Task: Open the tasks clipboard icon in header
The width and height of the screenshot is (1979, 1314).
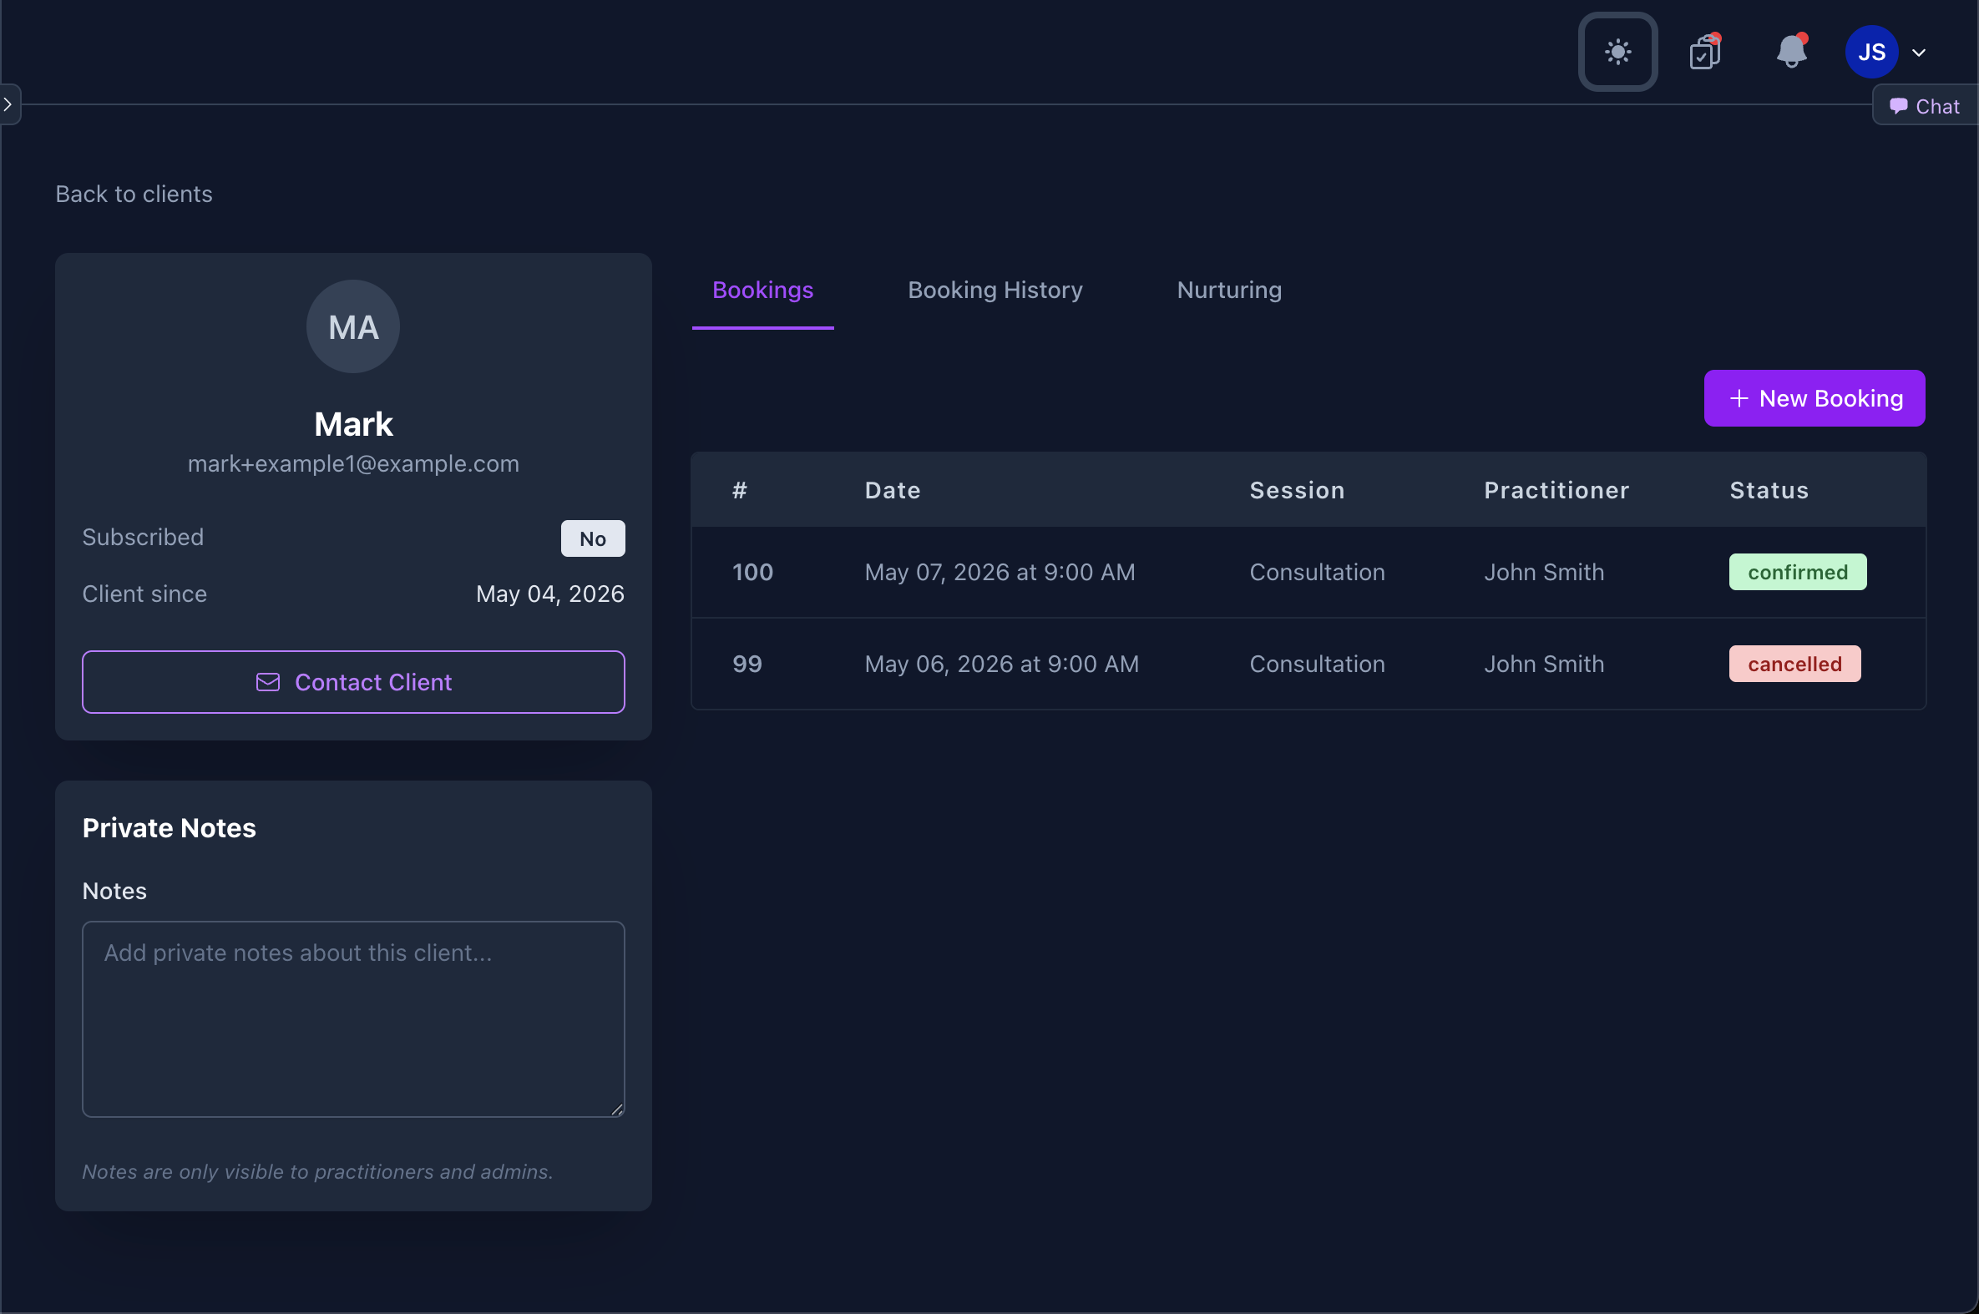Action: [x=1705, y=52]
